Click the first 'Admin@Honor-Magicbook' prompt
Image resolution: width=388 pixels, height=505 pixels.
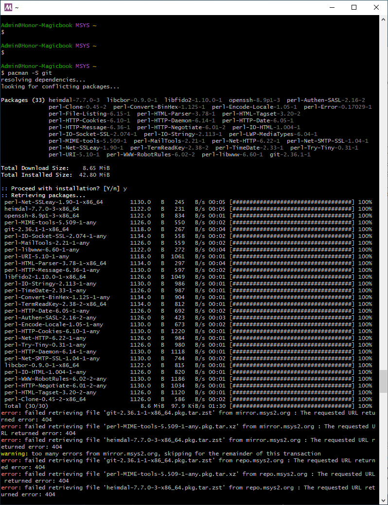36,25
